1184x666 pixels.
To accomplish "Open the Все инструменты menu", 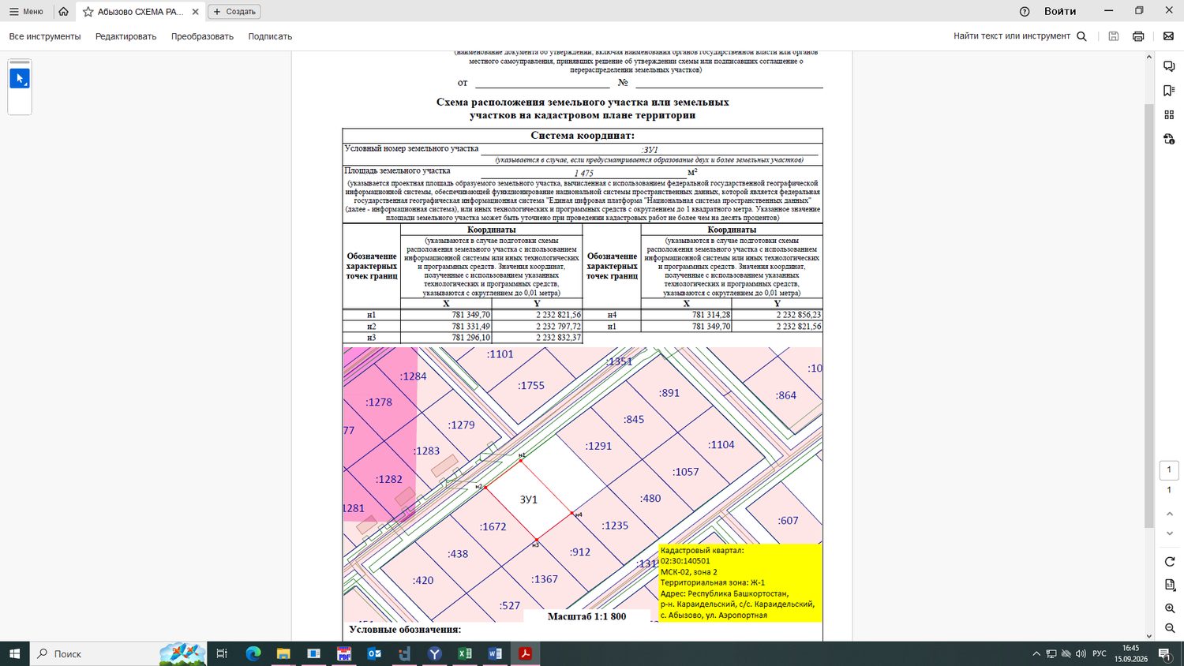I will coord(45,36).
